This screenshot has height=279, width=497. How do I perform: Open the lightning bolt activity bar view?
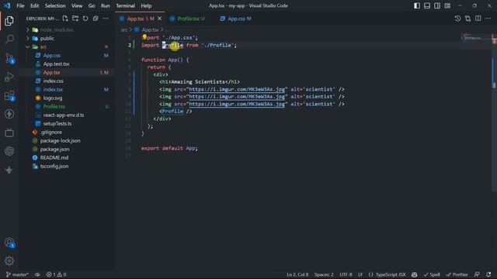point(9,114)
